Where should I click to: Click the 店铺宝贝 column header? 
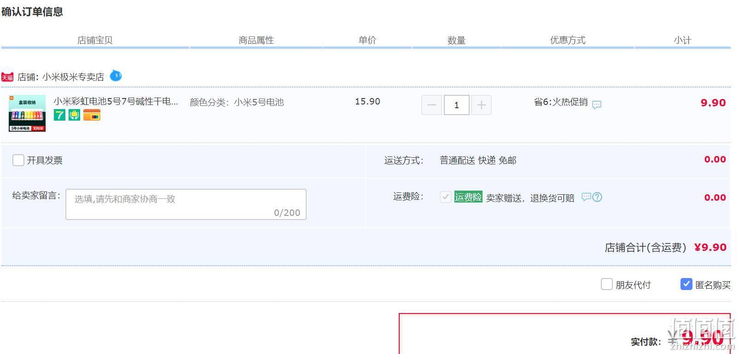point(95,40)
